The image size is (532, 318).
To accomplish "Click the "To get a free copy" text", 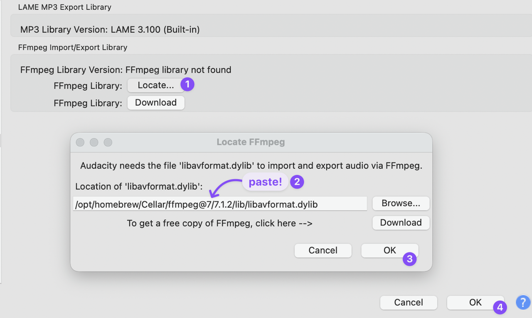I will [219, 223].
